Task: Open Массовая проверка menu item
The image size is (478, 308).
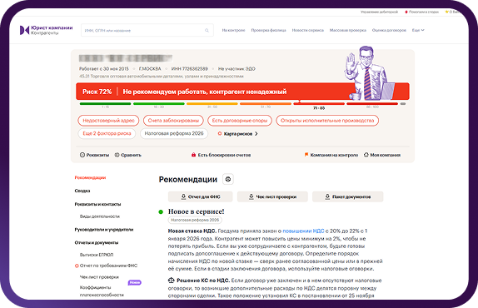Action: pyautogui.click(x=348, y=30)
